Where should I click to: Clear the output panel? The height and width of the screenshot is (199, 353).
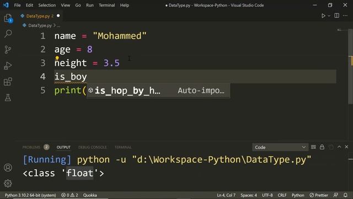pyautogui.click(x=313, y=147)
